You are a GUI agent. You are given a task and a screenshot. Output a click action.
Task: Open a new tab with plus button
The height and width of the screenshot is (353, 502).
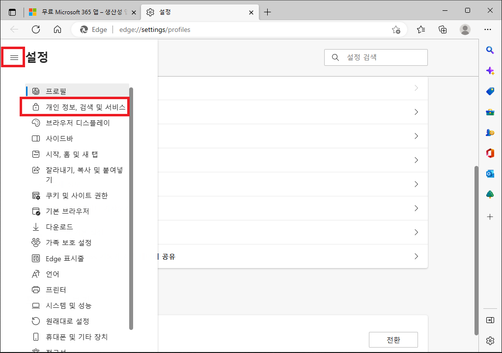267,12
